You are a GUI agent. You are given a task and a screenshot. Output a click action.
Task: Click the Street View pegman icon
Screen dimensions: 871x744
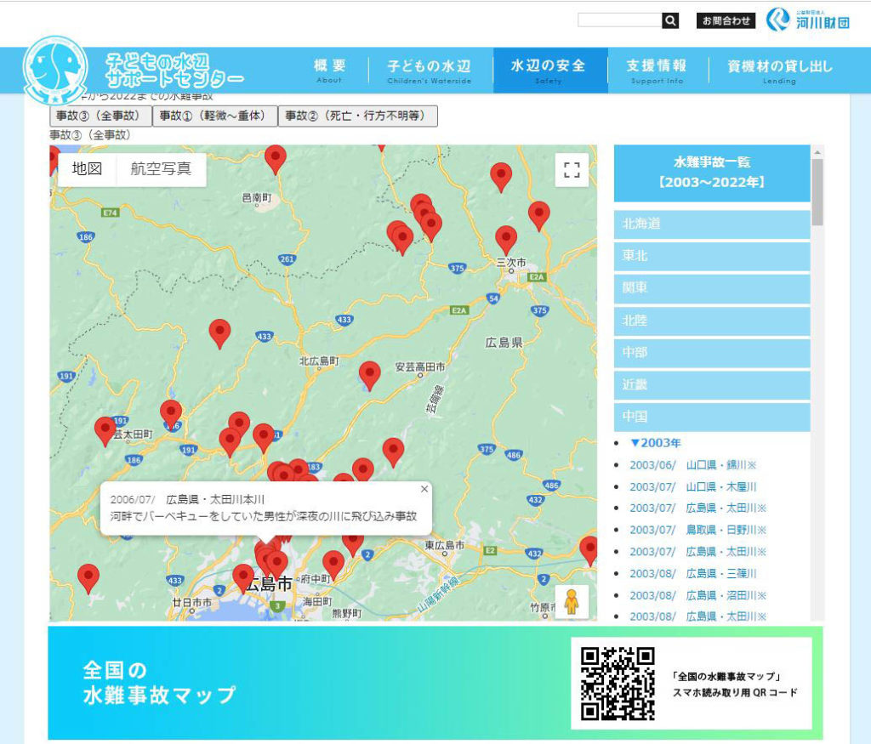pyautogui.click(x=572, y=600)
